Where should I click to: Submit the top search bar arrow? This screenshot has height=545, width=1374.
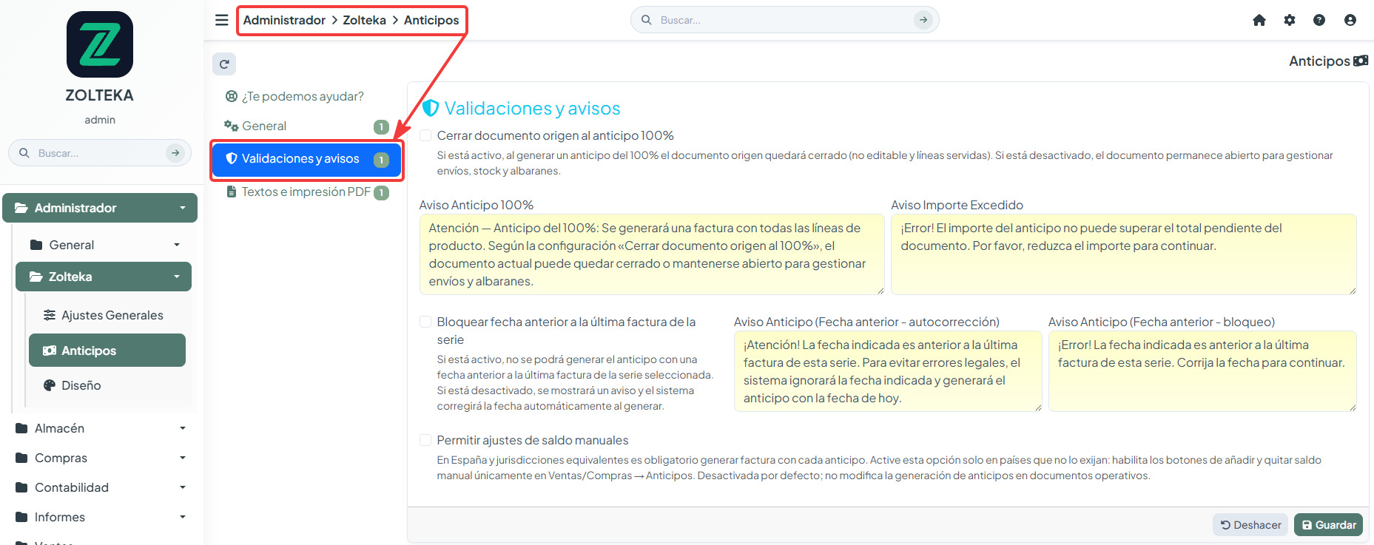[x=923, y=20]
